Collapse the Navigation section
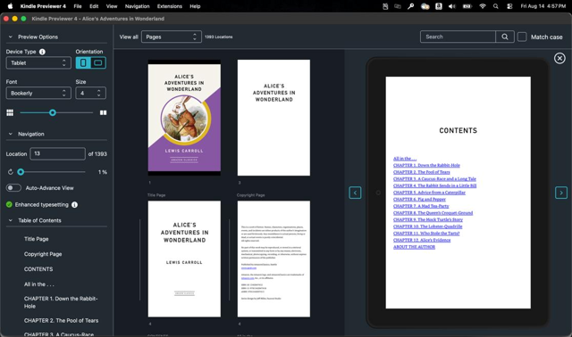Image resolution: width=572 pixels, height=337 pixels. [x=10, y=134]
